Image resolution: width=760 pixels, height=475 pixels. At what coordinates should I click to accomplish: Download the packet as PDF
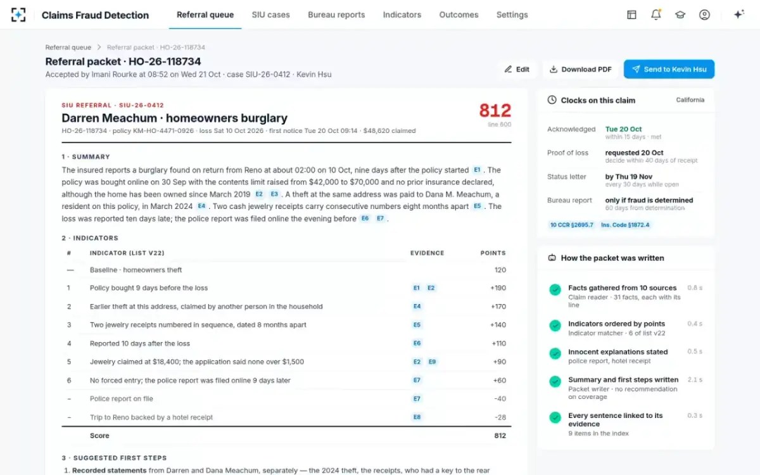[x=580, y=70]
